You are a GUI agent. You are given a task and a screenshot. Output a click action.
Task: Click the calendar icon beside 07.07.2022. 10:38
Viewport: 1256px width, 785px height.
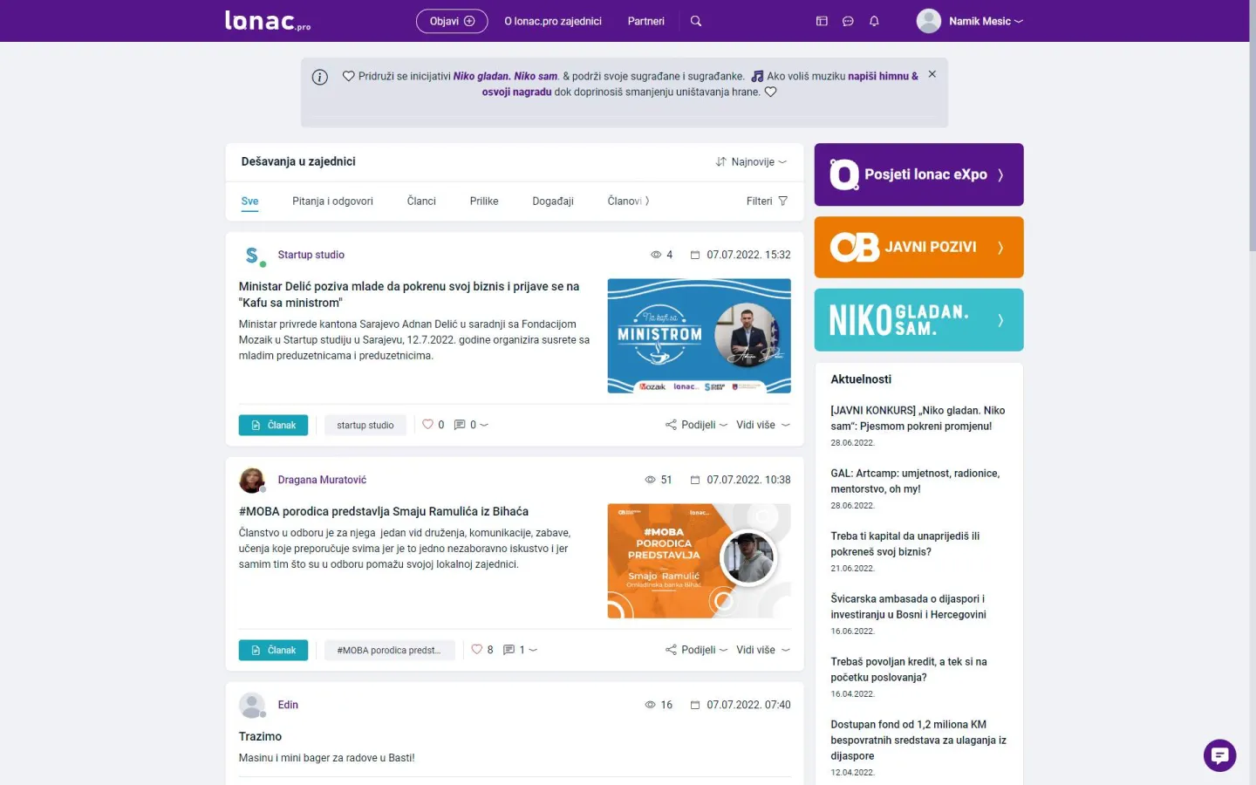[695, 480]
